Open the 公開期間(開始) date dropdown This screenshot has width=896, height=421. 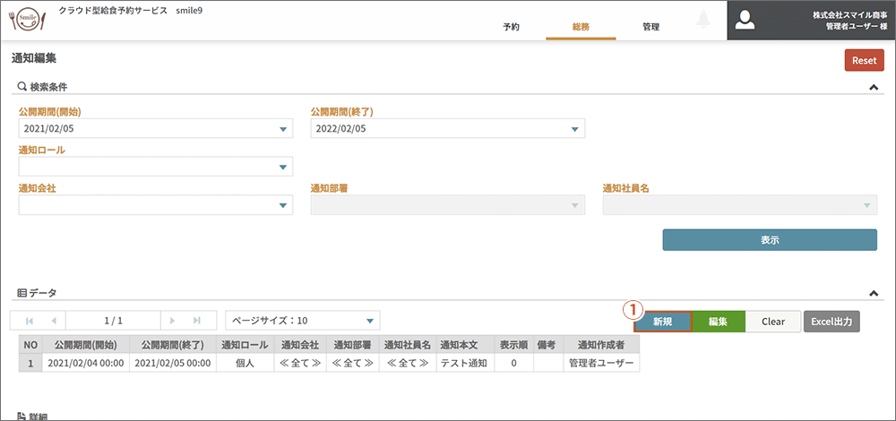tap(284, 129)
